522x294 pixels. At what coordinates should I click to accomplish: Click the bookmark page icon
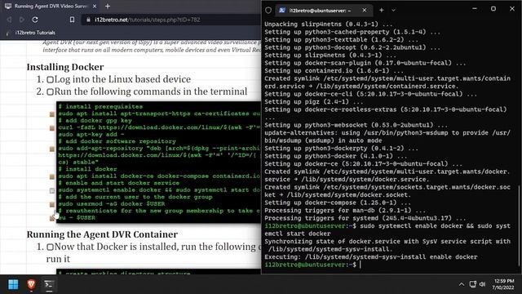point(72,20)
